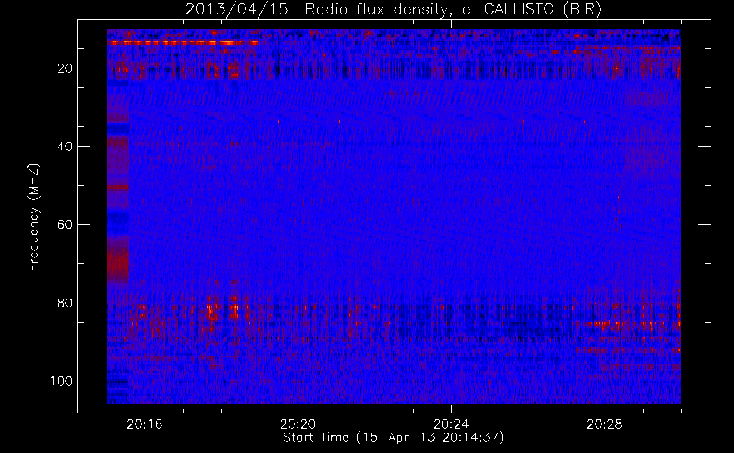This screenshot has width=734, height=453.
Task: Click the bright red-yellow emission band above 20 MHz
Action: point(182,42)
